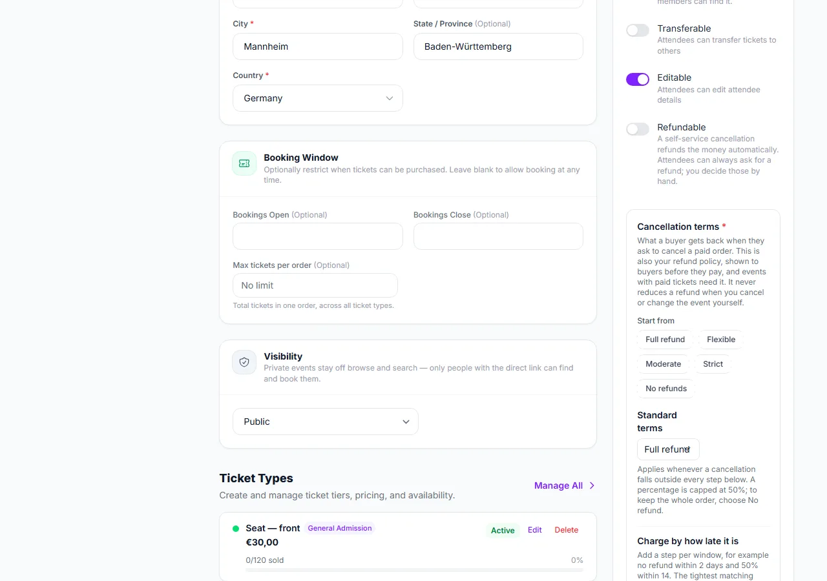
Task: Click the €30,00 ticket price
Action: (x=262, y=542)
